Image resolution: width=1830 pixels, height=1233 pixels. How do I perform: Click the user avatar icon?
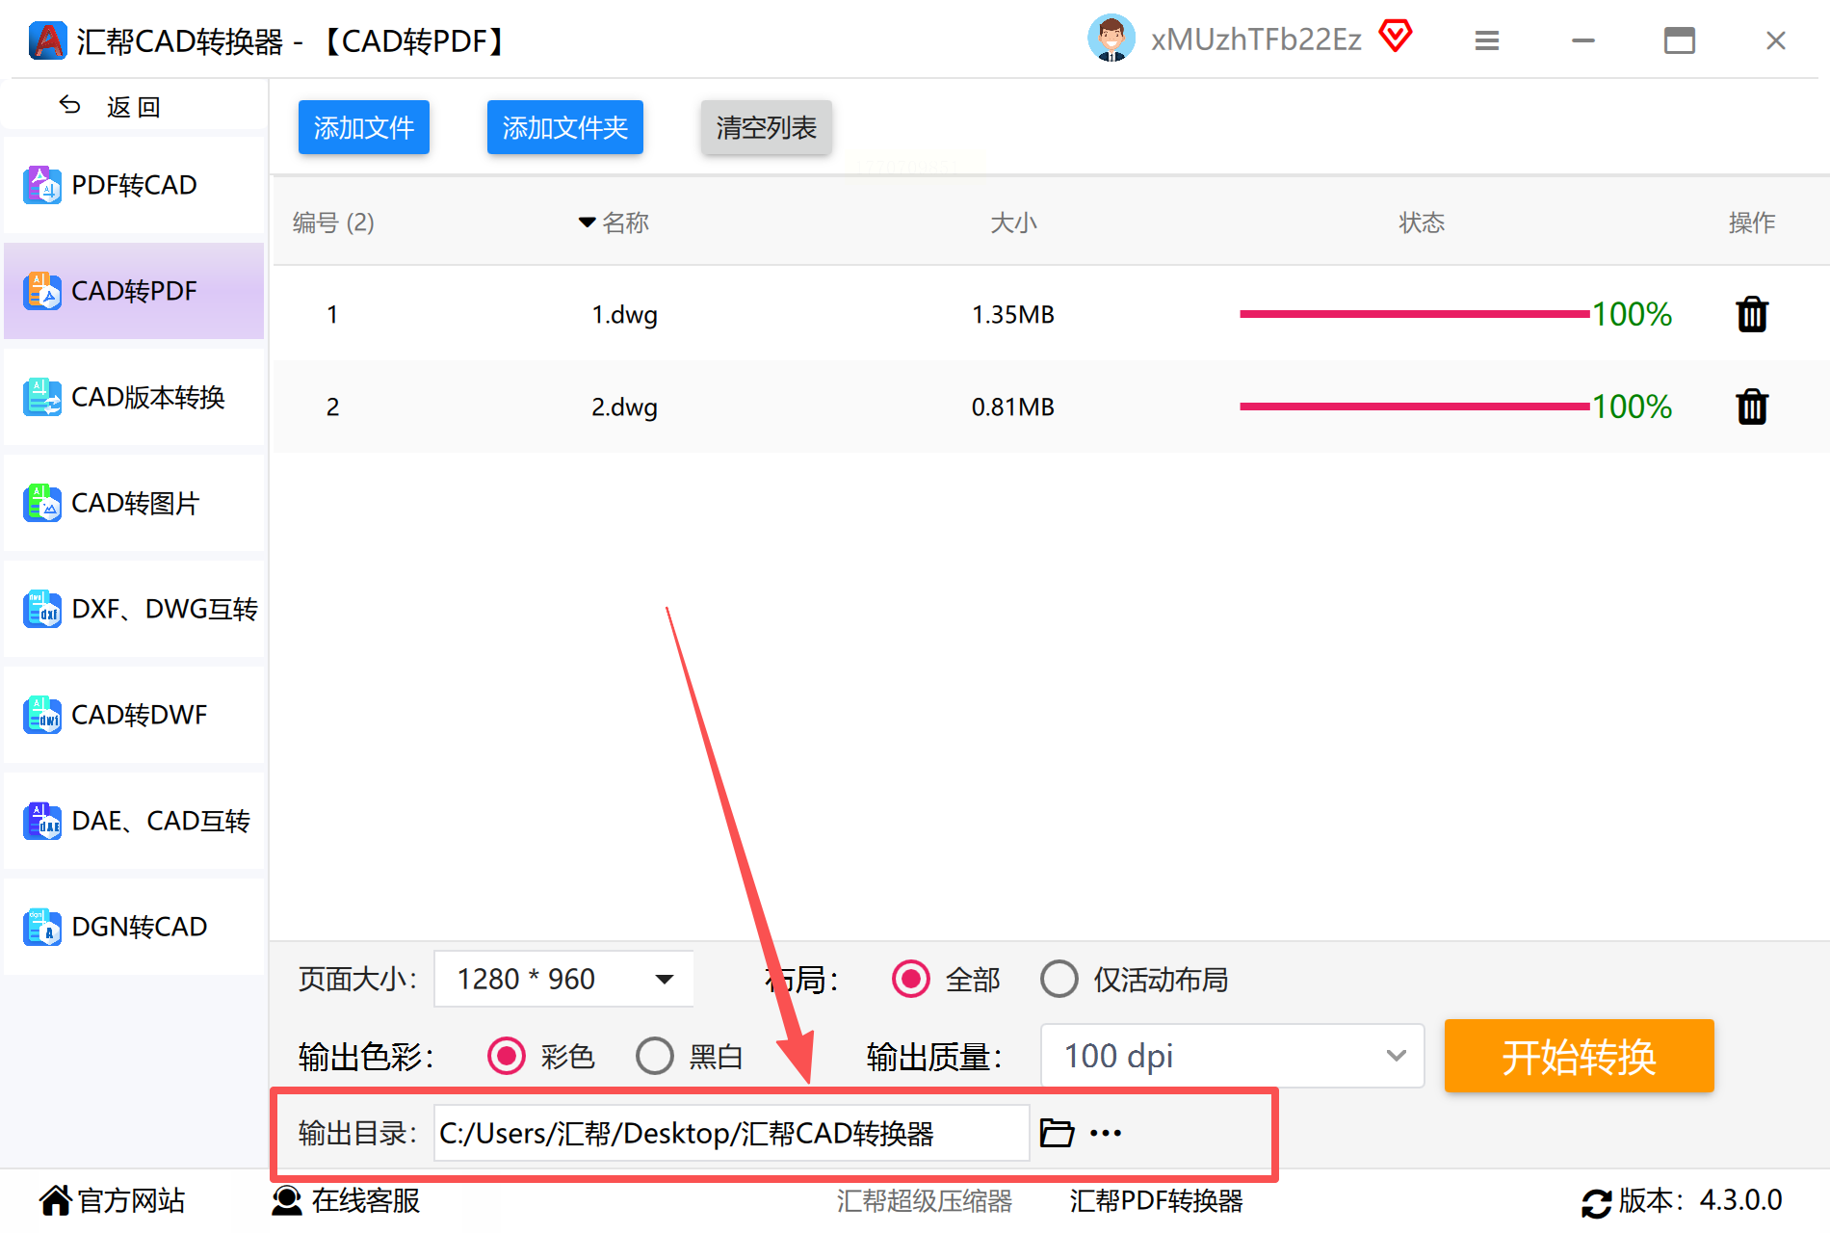point(1111,39)
